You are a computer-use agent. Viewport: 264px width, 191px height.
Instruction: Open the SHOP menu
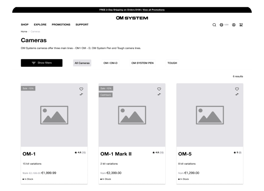tap(24, 24)
